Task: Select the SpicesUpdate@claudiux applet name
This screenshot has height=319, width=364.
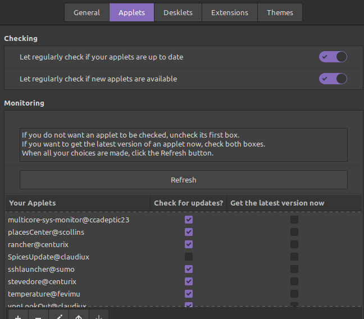Action: pos(48,257)
